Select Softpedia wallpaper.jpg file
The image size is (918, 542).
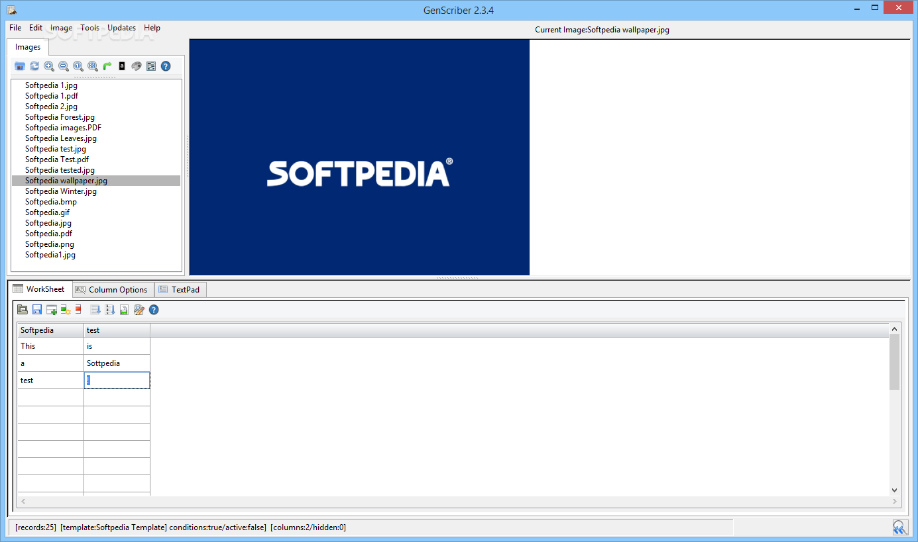pos(96,181)
